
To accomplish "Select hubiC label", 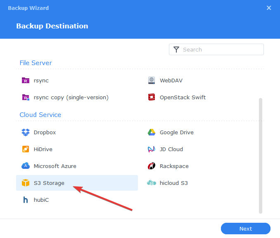I will pyautogui.click(x=41, y=200).
